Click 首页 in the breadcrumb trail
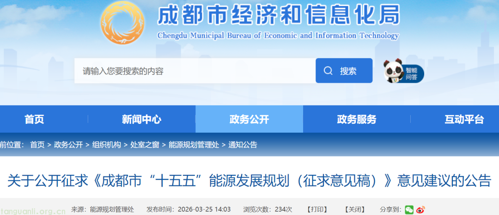 pyautogui.click(x=37, y=145)
